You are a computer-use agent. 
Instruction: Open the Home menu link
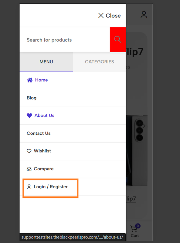tap(42, 80)
